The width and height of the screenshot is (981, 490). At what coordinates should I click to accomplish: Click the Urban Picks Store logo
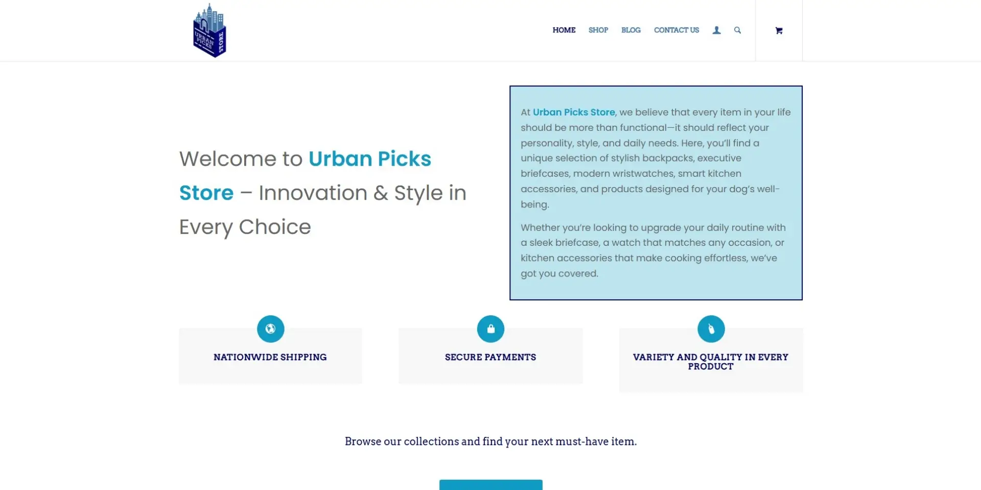click(x=209, y=31)
